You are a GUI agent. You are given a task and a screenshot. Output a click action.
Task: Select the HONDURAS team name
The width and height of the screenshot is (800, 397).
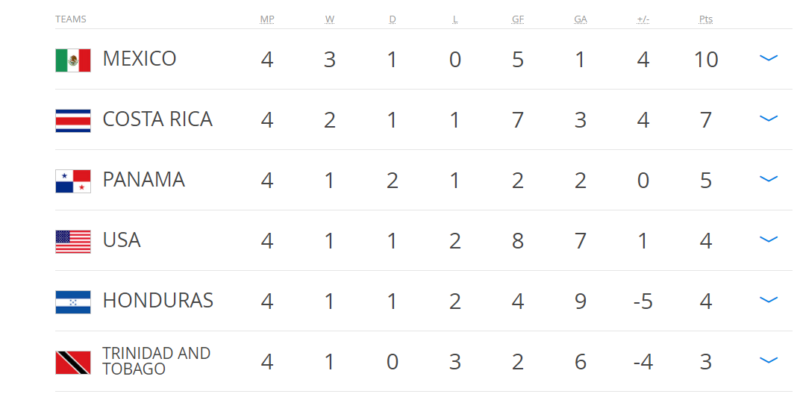coord(157,301)
